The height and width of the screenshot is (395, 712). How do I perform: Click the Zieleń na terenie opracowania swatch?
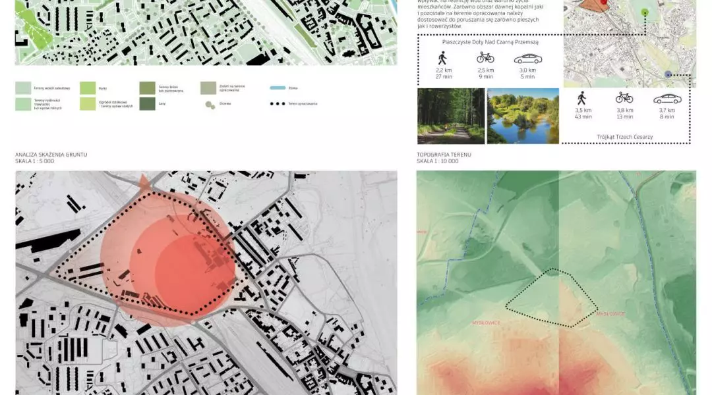tap(208, 88)
